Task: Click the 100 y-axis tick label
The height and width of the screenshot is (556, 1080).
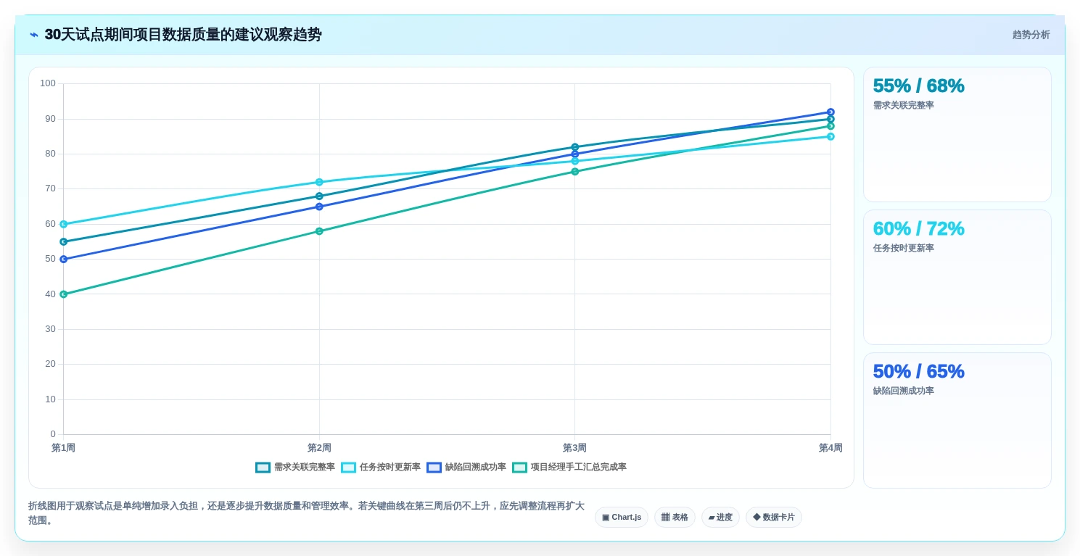Action: (48, 83)
